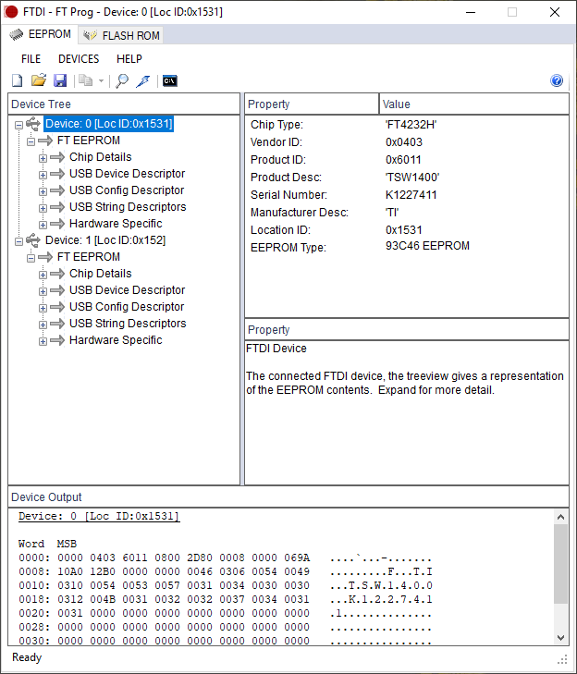Click the Ready status bar text
Screen dimensions: 577x674
click(27, 657)
